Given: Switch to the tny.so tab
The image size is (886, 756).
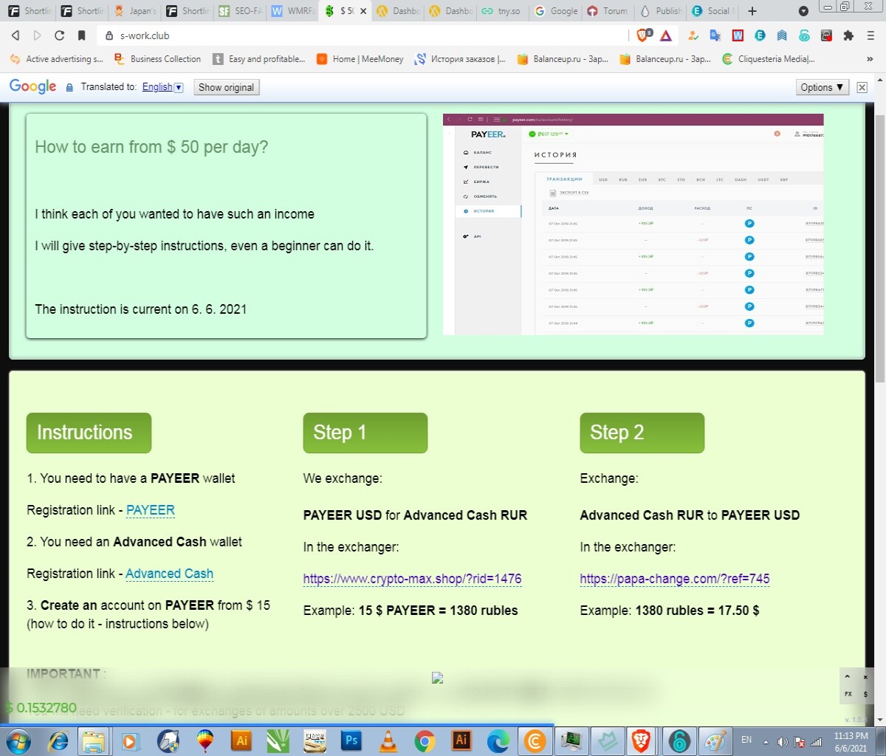Looking at the screenshot, I should click(x=502, y=11).
